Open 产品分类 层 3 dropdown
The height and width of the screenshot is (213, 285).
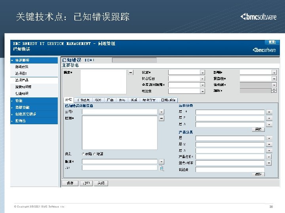[269, 151]
